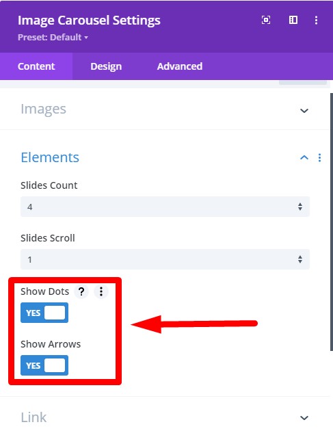Expand the Images section

coord(304,111)
